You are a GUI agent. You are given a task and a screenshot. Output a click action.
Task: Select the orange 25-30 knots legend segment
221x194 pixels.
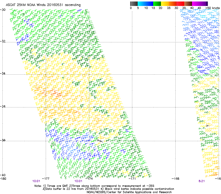[173, 4]
